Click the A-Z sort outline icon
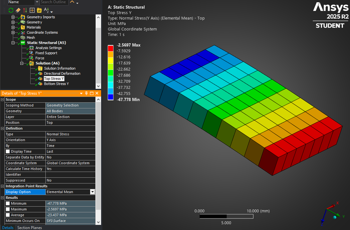Viewport: 350px width, 230px height. 47,10
